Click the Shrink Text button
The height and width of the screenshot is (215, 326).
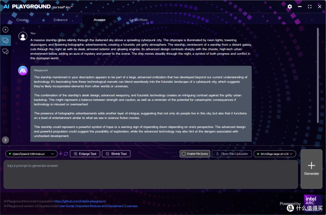click(x=116, y=154)
